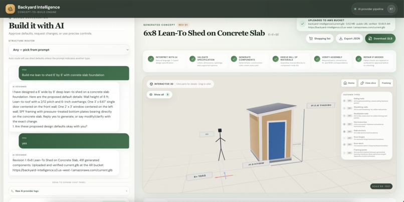Click the REV 01 badge
This screenshot has height=202, width=404.
click(x=183, y=25)
